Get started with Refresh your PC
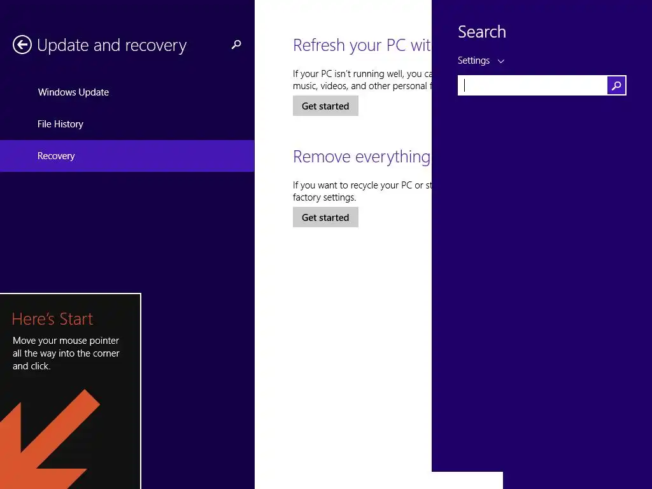The image size is (652, 489). [x=325, y=106]
